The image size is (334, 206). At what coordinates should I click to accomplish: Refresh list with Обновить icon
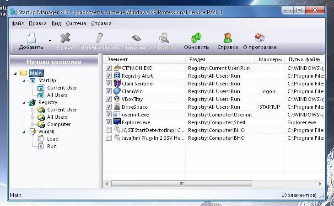196,38
